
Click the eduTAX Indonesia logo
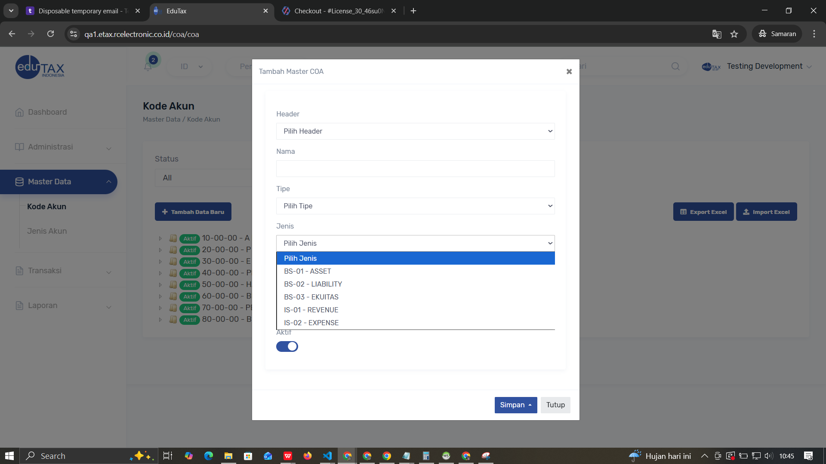coord(40,67)
